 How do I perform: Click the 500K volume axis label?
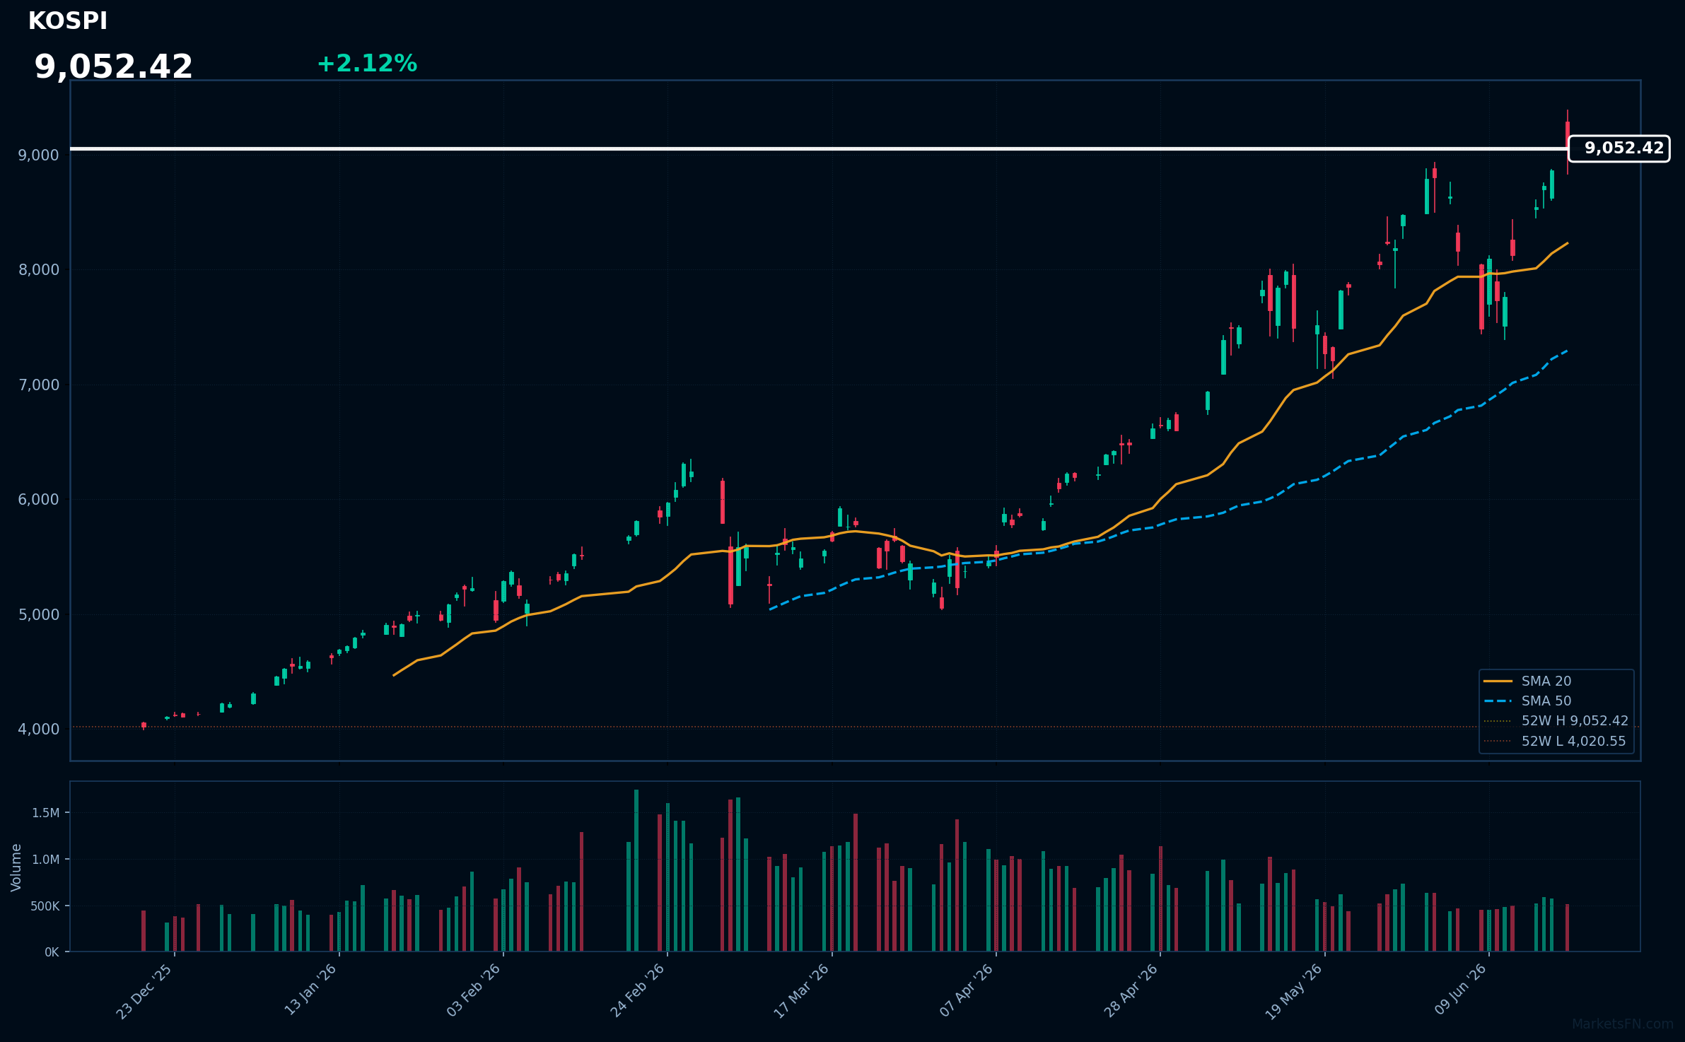[x=45, y=906]
